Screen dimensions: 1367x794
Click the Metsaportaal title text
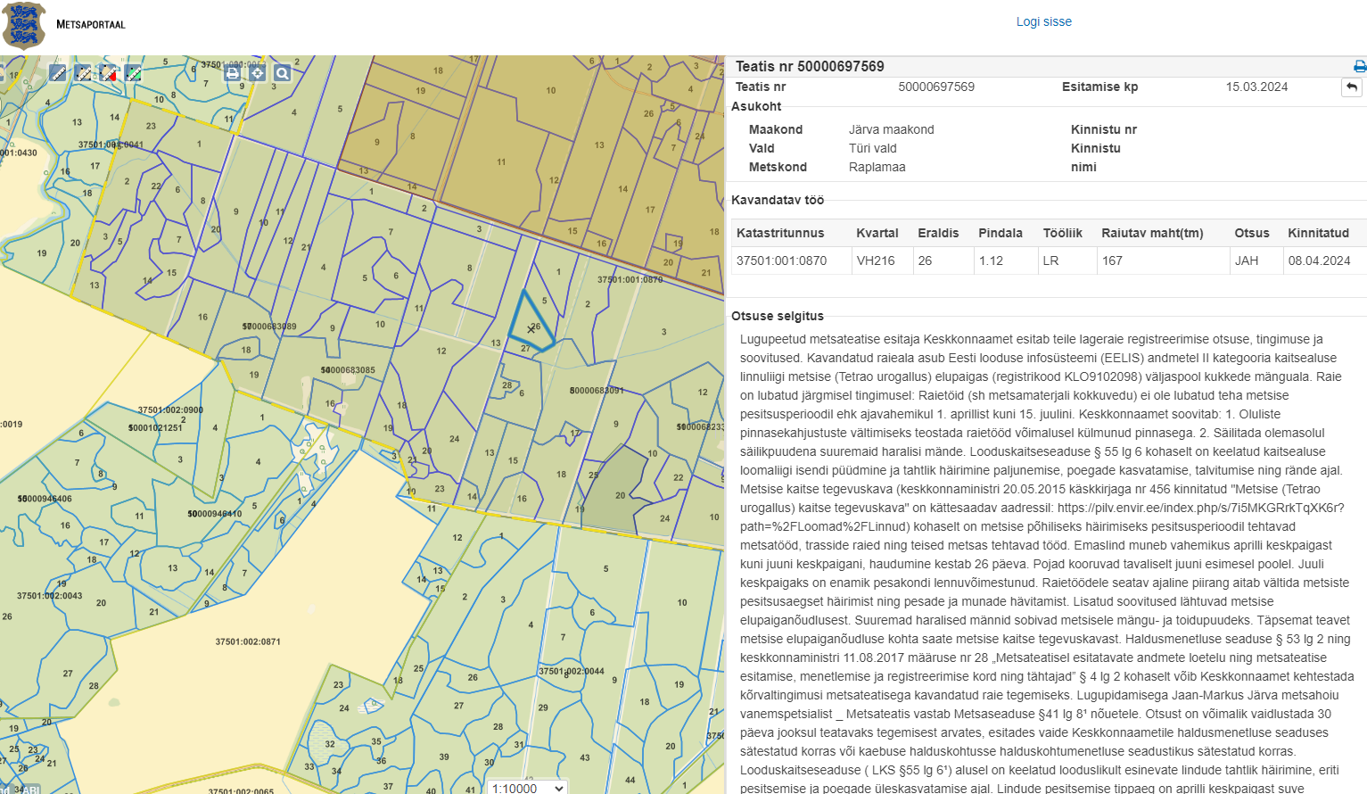[x=91, y=24]
